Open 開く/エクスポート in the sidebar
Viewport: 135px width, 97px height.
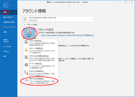[x=9, y=17]
